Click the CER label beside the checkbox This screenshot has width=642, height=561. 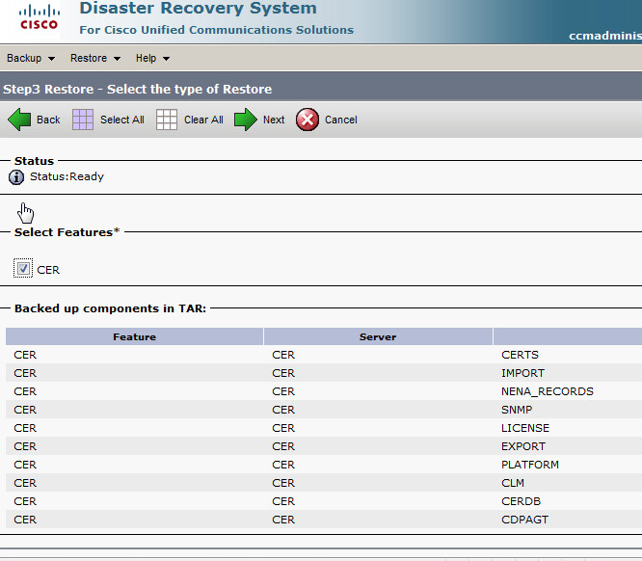[48, 270]
